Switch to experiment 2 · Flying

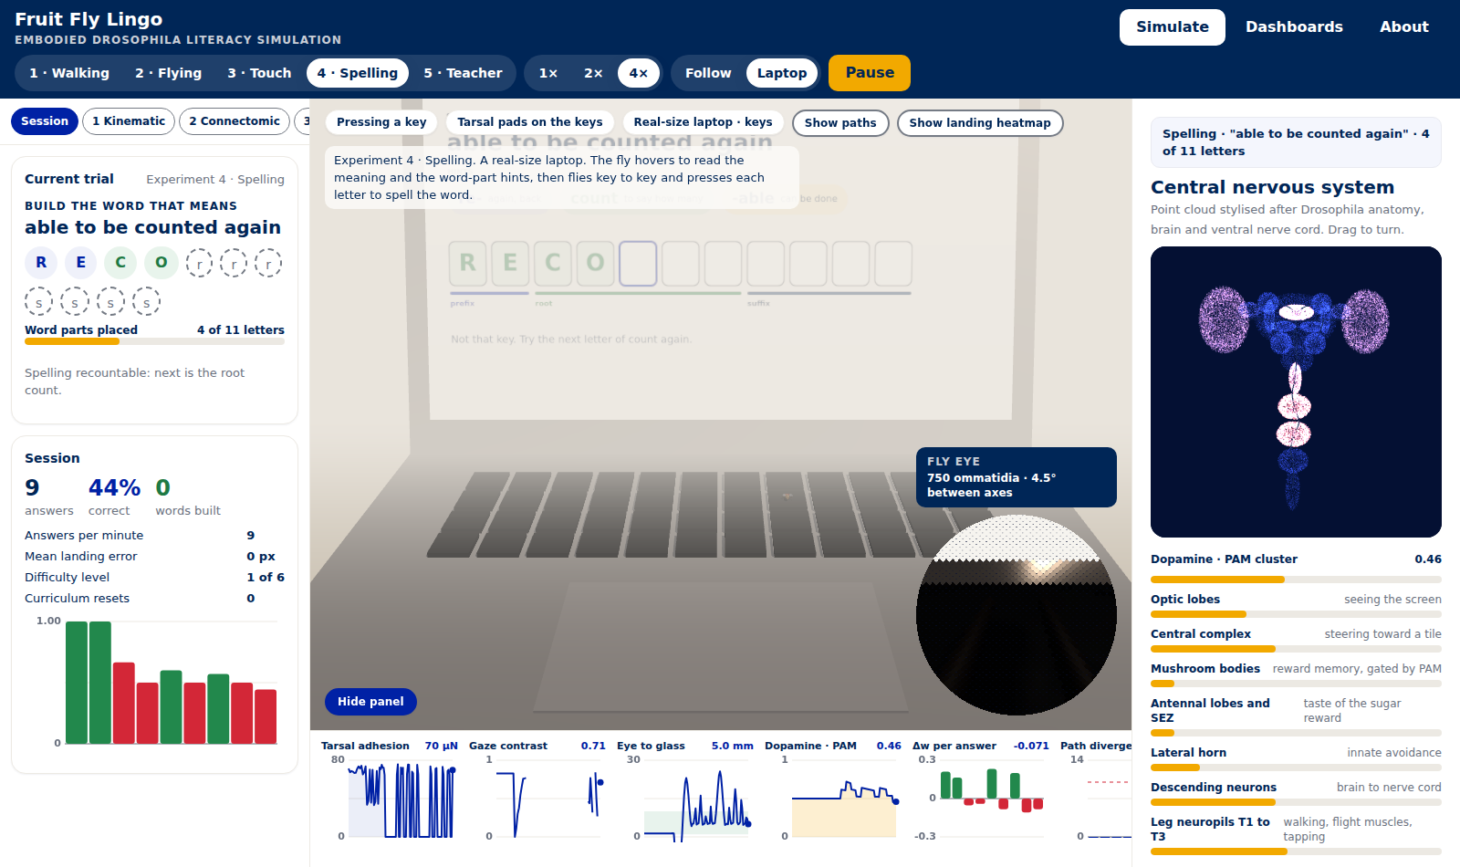pos(169,73)
